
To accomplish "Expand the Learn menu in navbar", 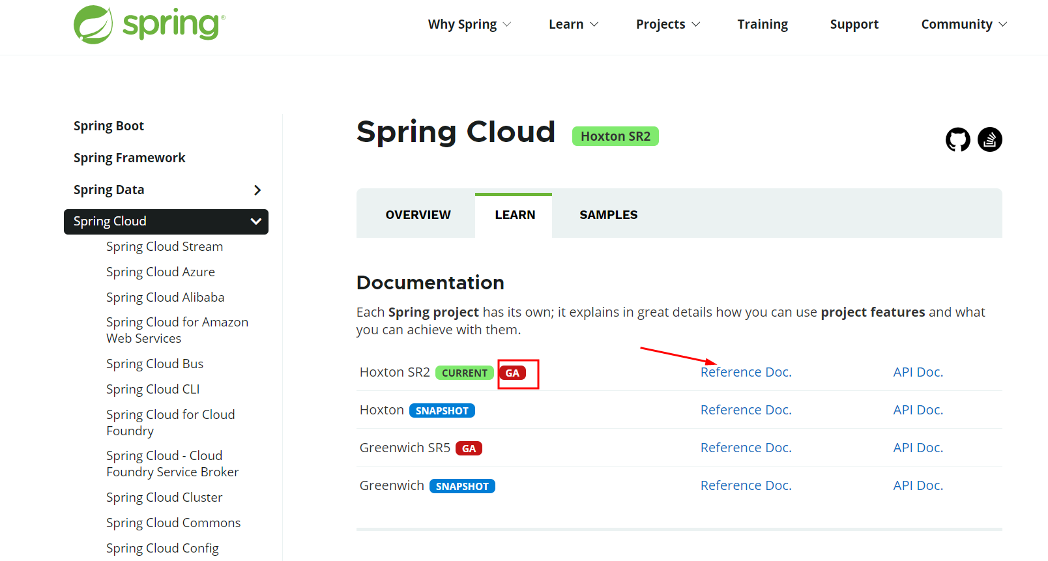I will (x=574, y=25).
